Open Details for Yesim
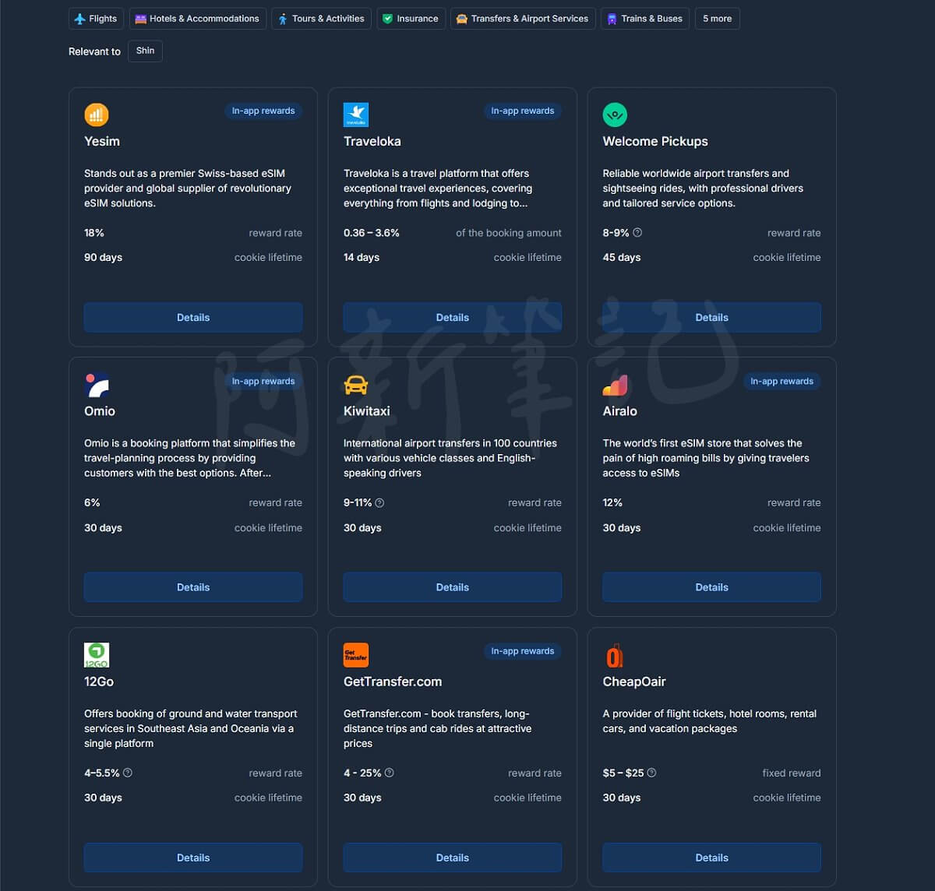The image size is (935, 891). 193,318
